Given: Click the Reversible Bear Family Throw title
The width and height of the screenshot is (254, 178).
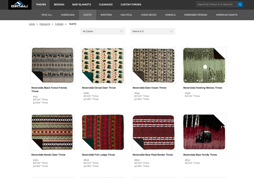Looking at the screenshot, I should 200,155.
